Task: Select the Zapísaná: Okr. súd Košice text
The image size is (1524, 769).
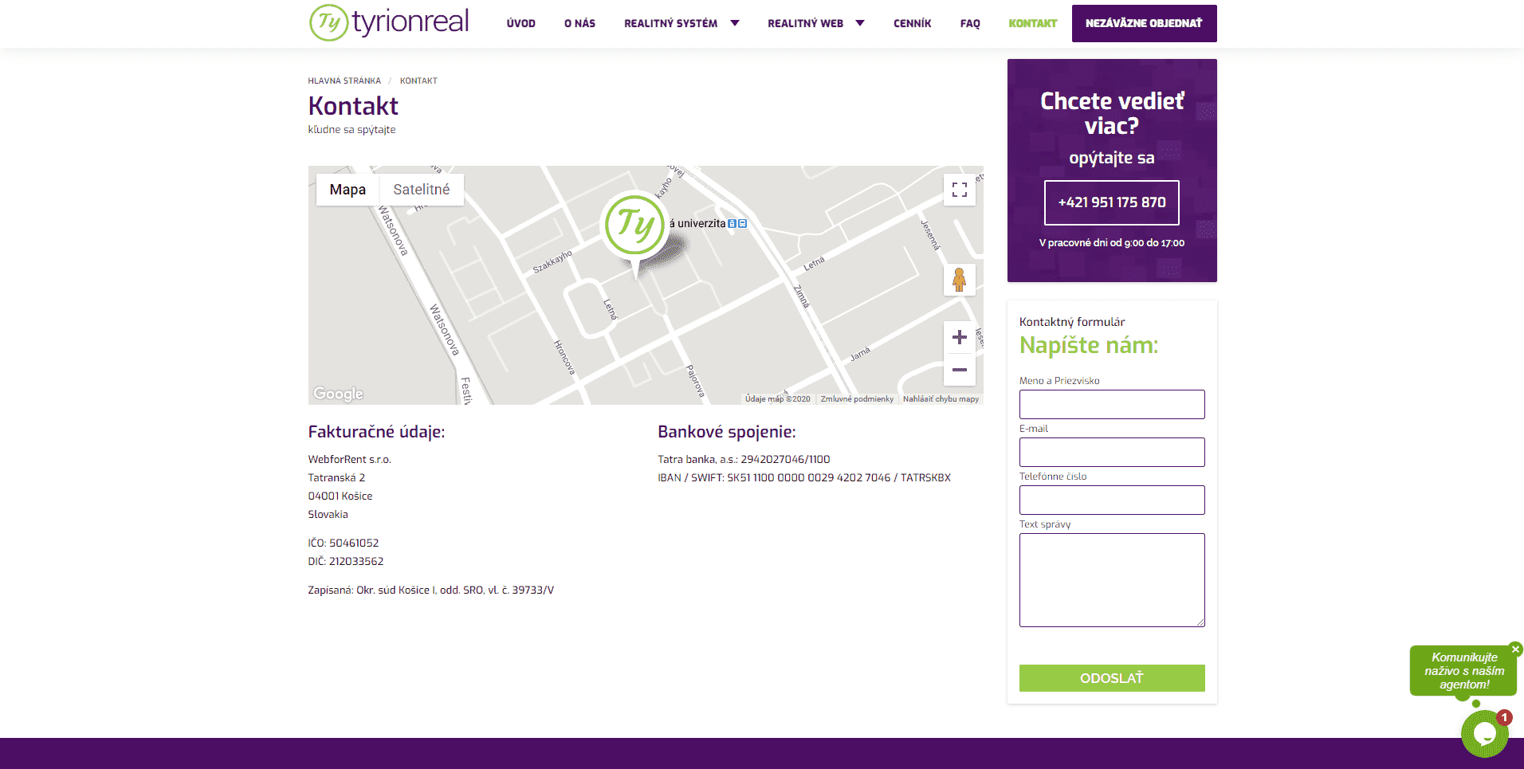Action: [431, 590]
